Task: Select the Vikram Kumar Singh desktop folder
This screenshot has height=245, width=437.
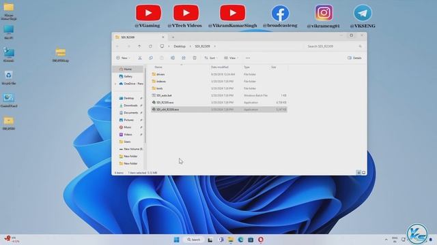Action: (9, 12)
